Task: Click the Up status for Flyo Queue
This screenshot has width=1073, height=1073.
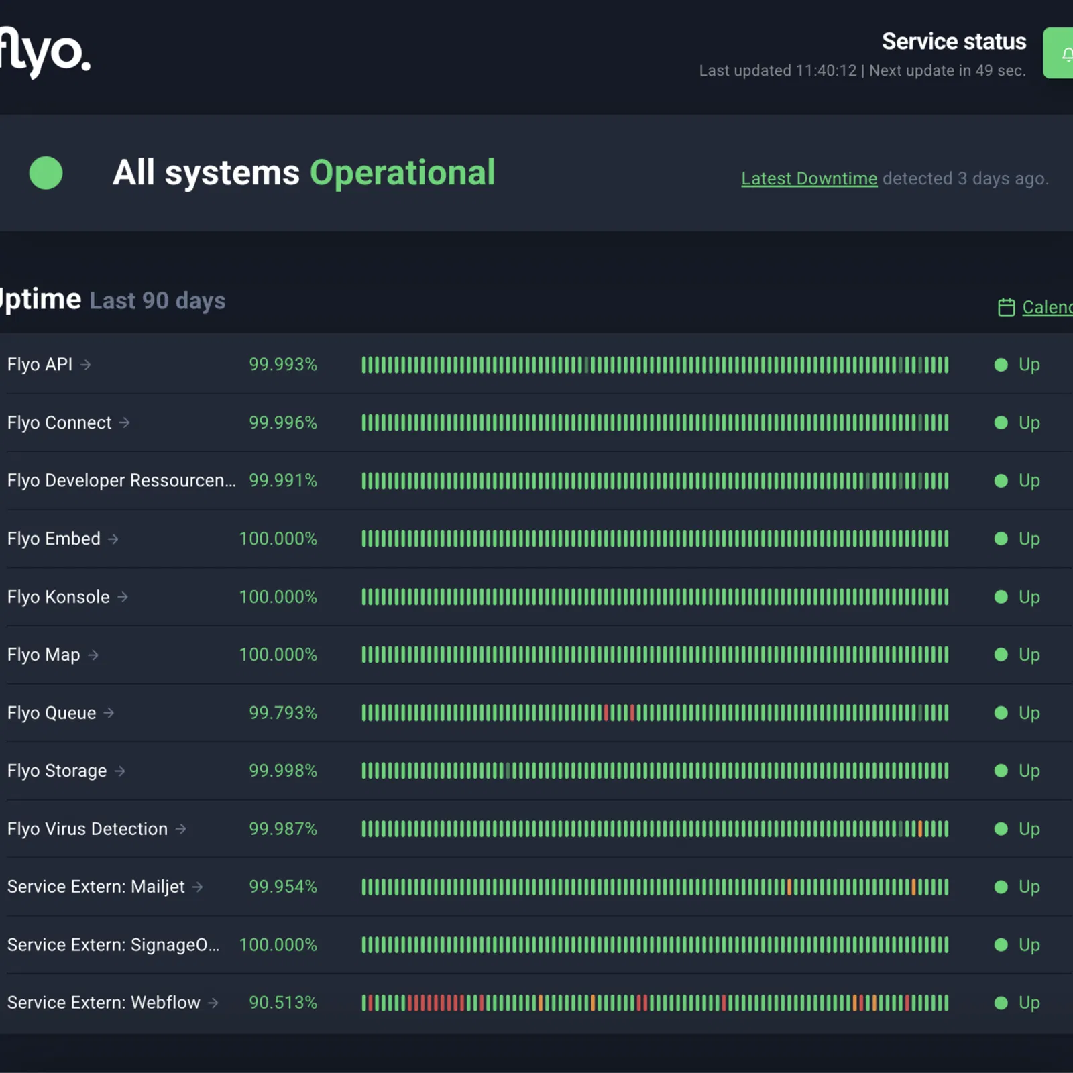Action: click(x=1017, y=713)
